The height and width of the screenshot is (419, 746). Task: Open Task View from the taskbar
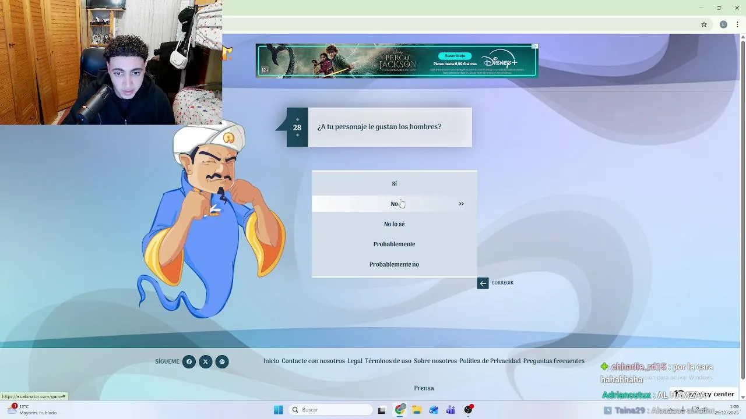pyautogui.click(x=382, y=410)
